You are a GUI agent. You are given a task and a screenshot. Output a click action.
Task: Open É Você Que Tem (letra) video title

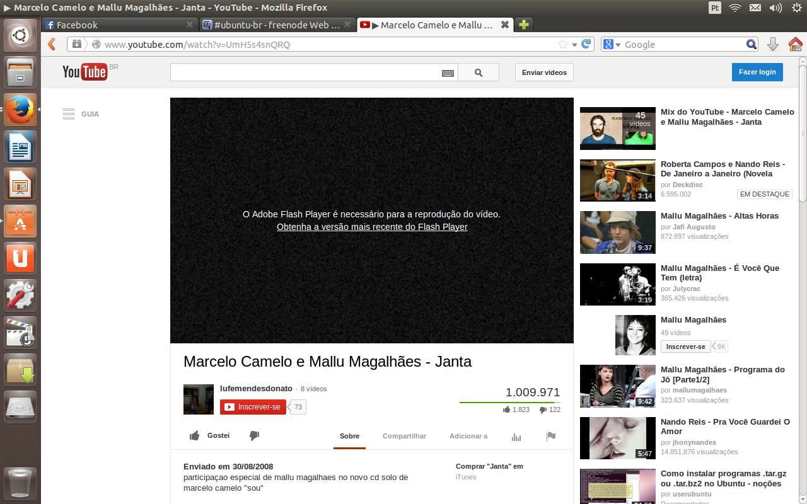tap(720, 273)
